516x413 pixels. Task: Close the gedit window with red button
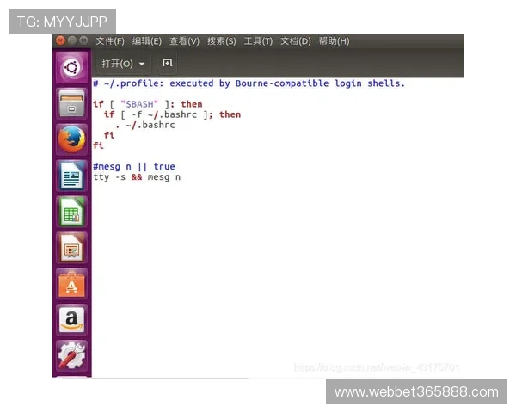tap(60, 40)
